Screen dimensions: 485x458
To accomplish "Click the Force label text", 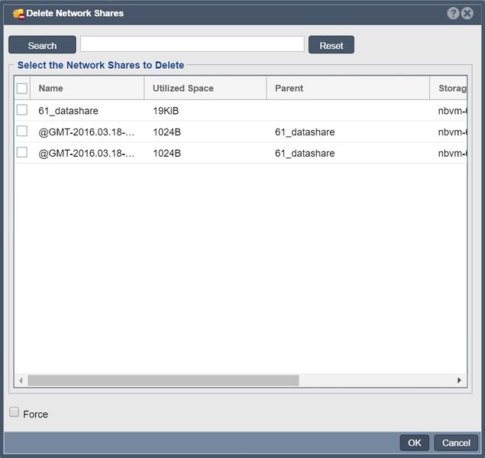I will [x=36, y=414].
